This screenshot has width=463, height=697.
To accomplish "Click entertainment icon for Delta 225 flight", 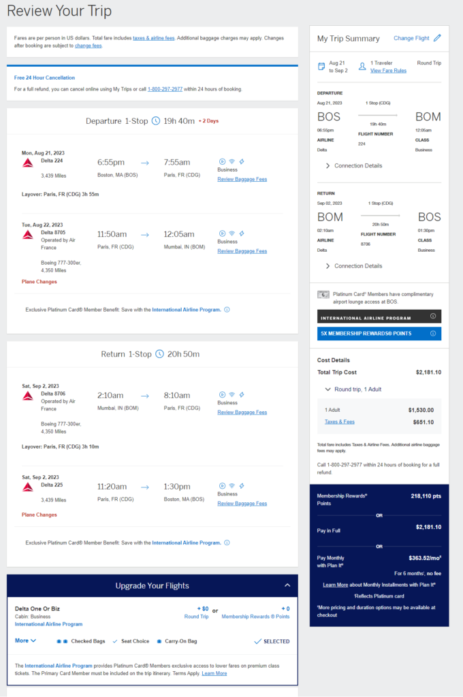I will tap(222, 486).
